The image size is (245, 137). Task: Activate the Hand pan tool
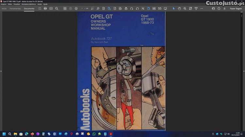[179, 8]
